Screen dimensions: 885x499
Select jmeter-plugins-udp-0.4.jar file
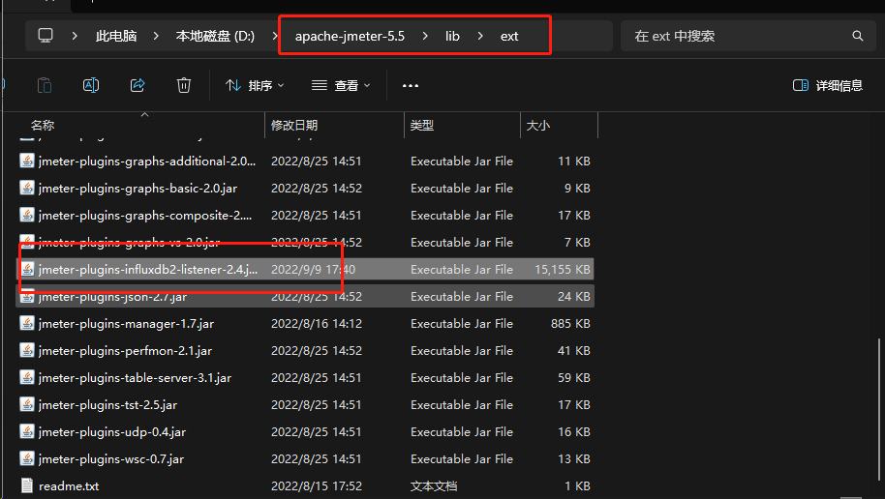(305, 432)
